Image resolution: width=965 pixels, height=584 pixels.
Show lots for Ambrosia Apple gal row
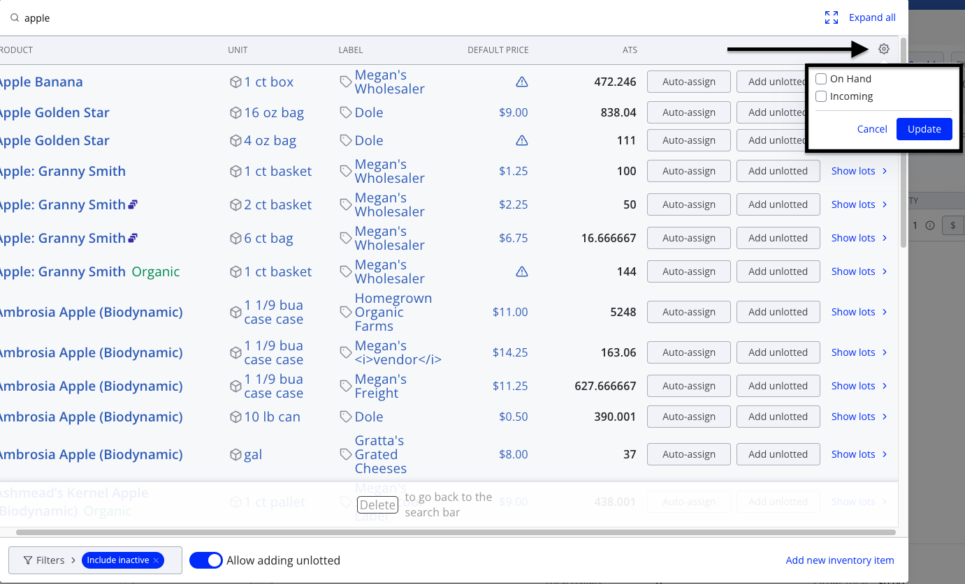(x=859, y=454)
